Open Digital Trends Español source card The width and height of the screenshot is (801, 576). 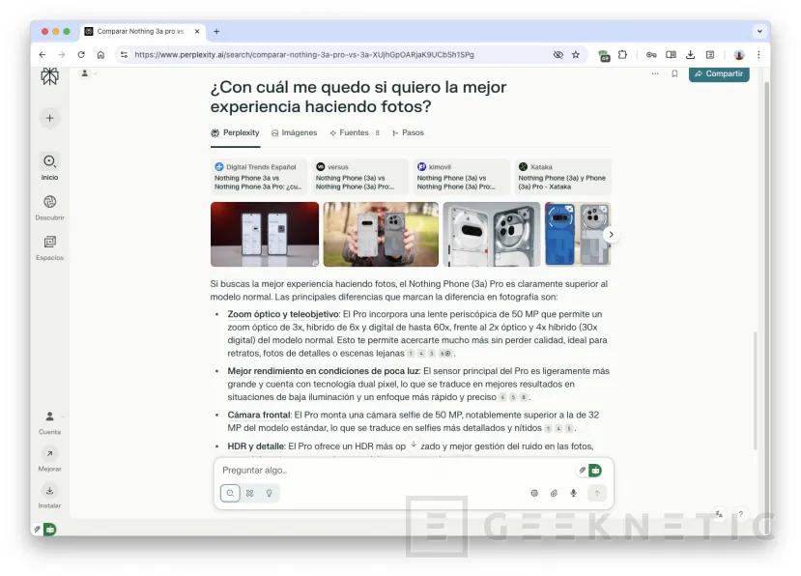tap(259, 177)
